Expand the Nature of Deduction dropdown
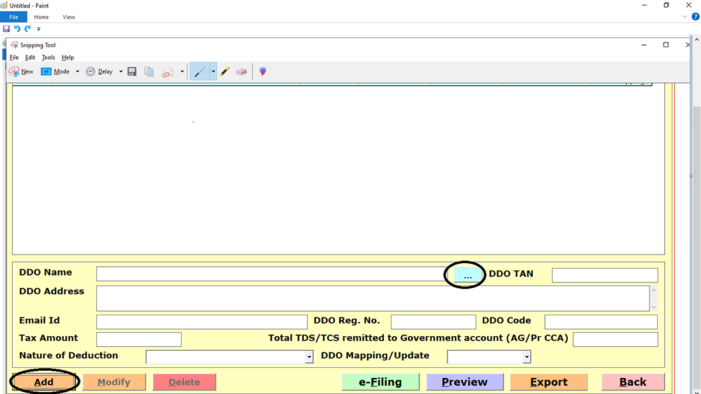The width and height of the screenshot is (701, 394). 309,357
